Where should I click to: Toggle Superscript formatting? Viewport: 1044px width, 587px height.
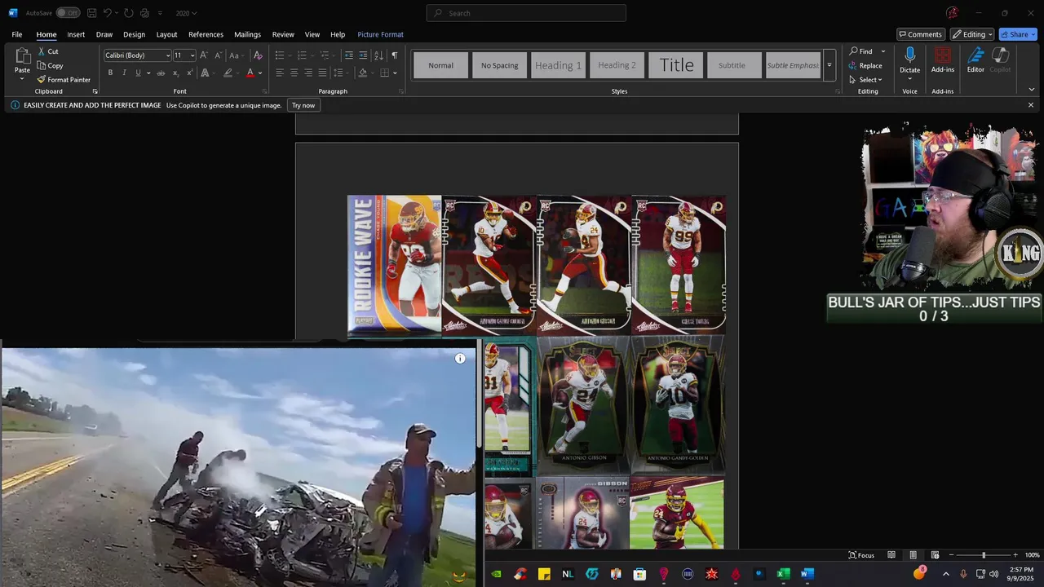point(189,73)
